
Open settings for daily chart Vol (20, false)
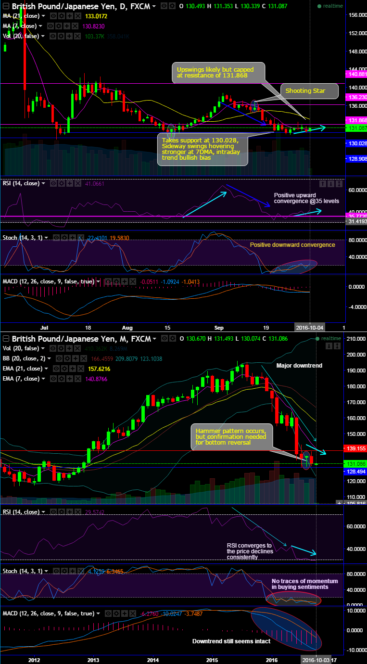point(62,36)
